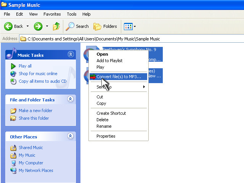Open the Favorites menu
244x183 pixels.
tap(52, 14)
